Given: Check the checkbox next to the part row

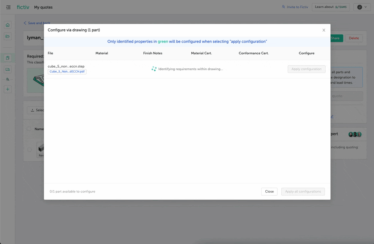Looking at the screenshot, I should (x=29, y=149).
